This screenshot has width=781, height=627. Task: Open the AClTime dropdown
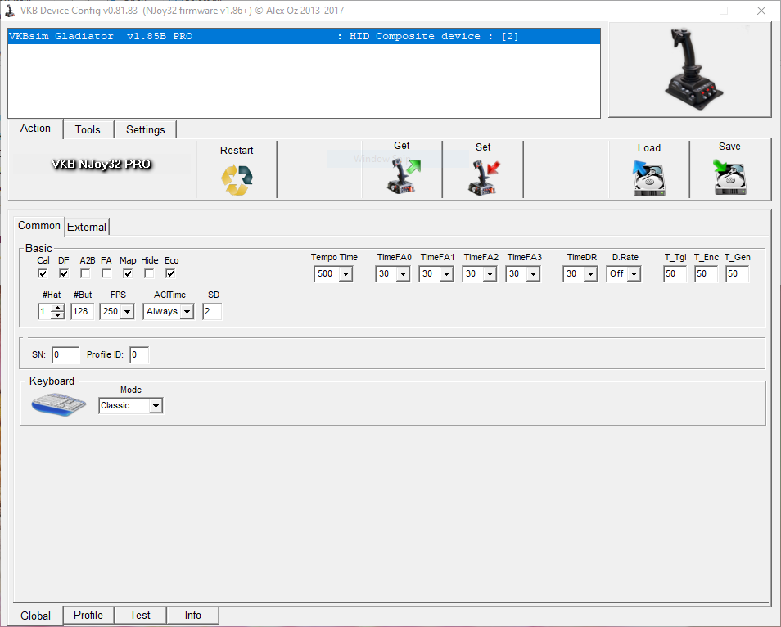pos(187,312)
